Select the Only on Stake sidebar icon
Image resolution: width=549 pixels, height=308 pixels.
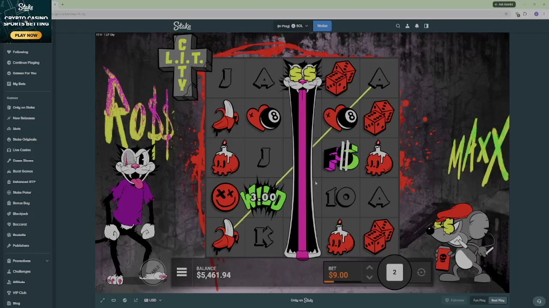click(9, 107)
